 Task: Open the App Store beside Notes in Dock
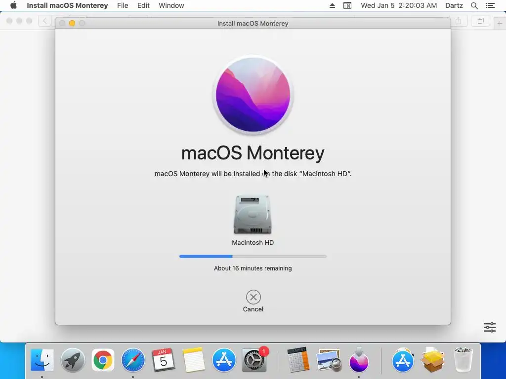pos(224,360)
